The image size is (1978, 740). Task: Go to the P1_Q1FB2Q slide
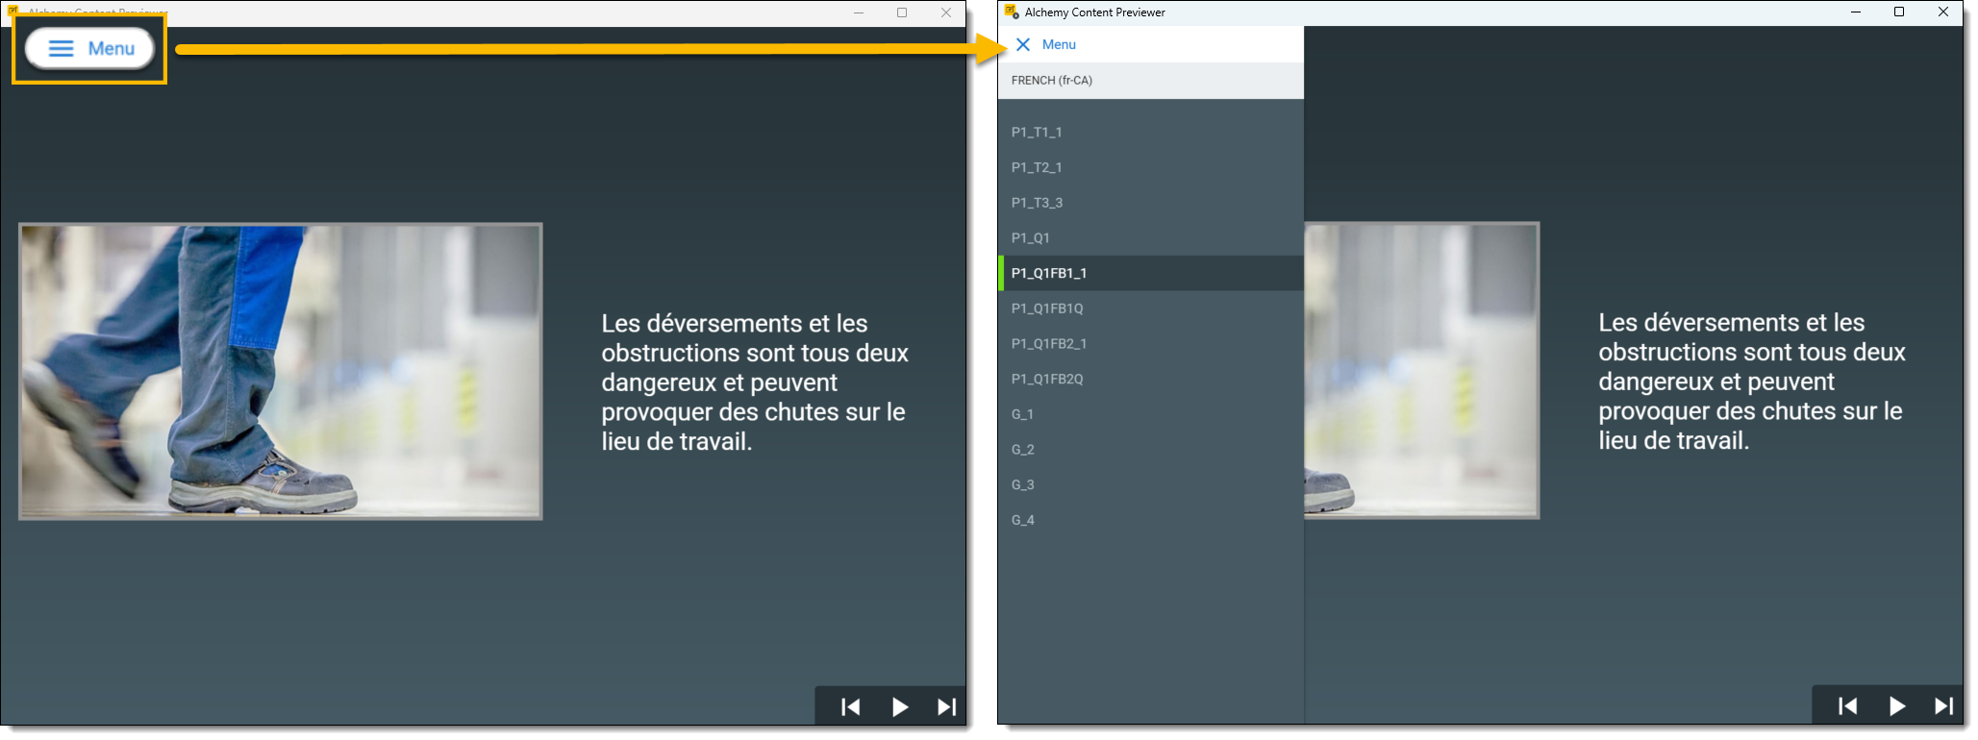tap(1047, 380)
